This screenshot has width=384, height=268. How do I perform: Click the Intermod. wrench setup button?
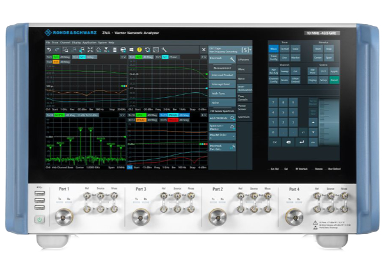222,59
